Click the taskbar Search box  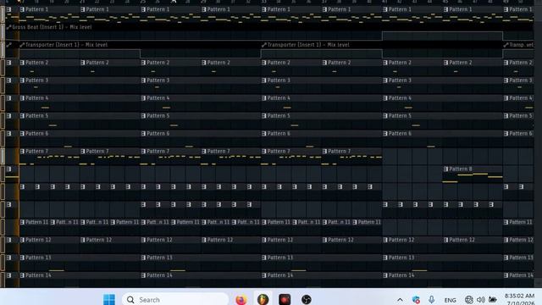click(x=175, y=299)
